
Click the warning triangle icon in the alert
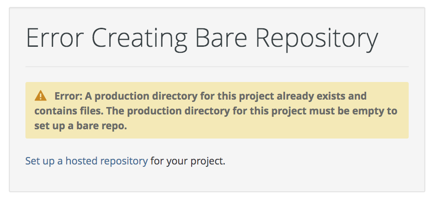tap(41, 96)
